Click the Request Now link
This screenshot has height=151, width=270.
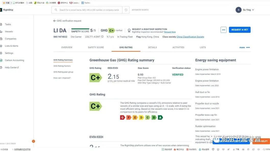[x=170, y=32]
